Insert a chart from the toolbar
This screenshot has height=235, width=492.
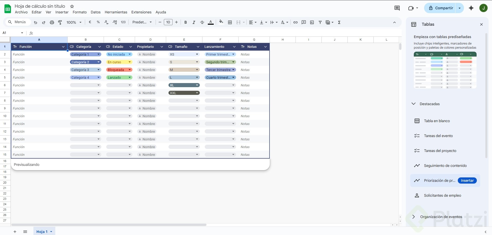pos(312,22)
